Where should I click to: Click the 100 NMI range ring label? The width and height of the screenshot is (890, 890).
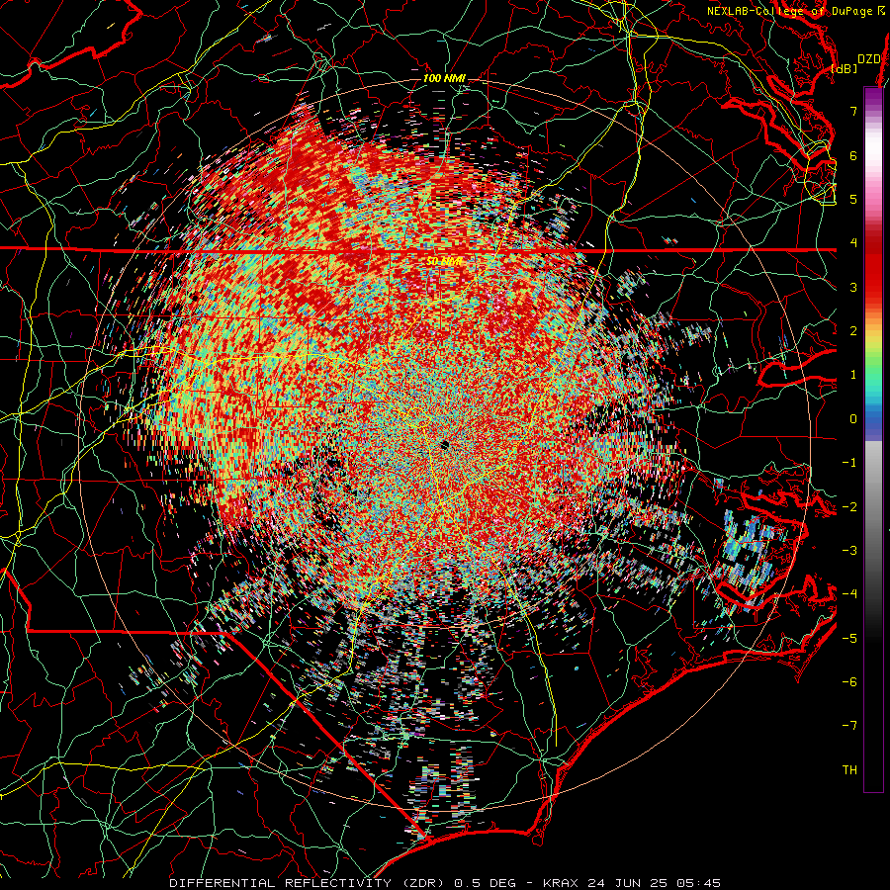(444, 78)
